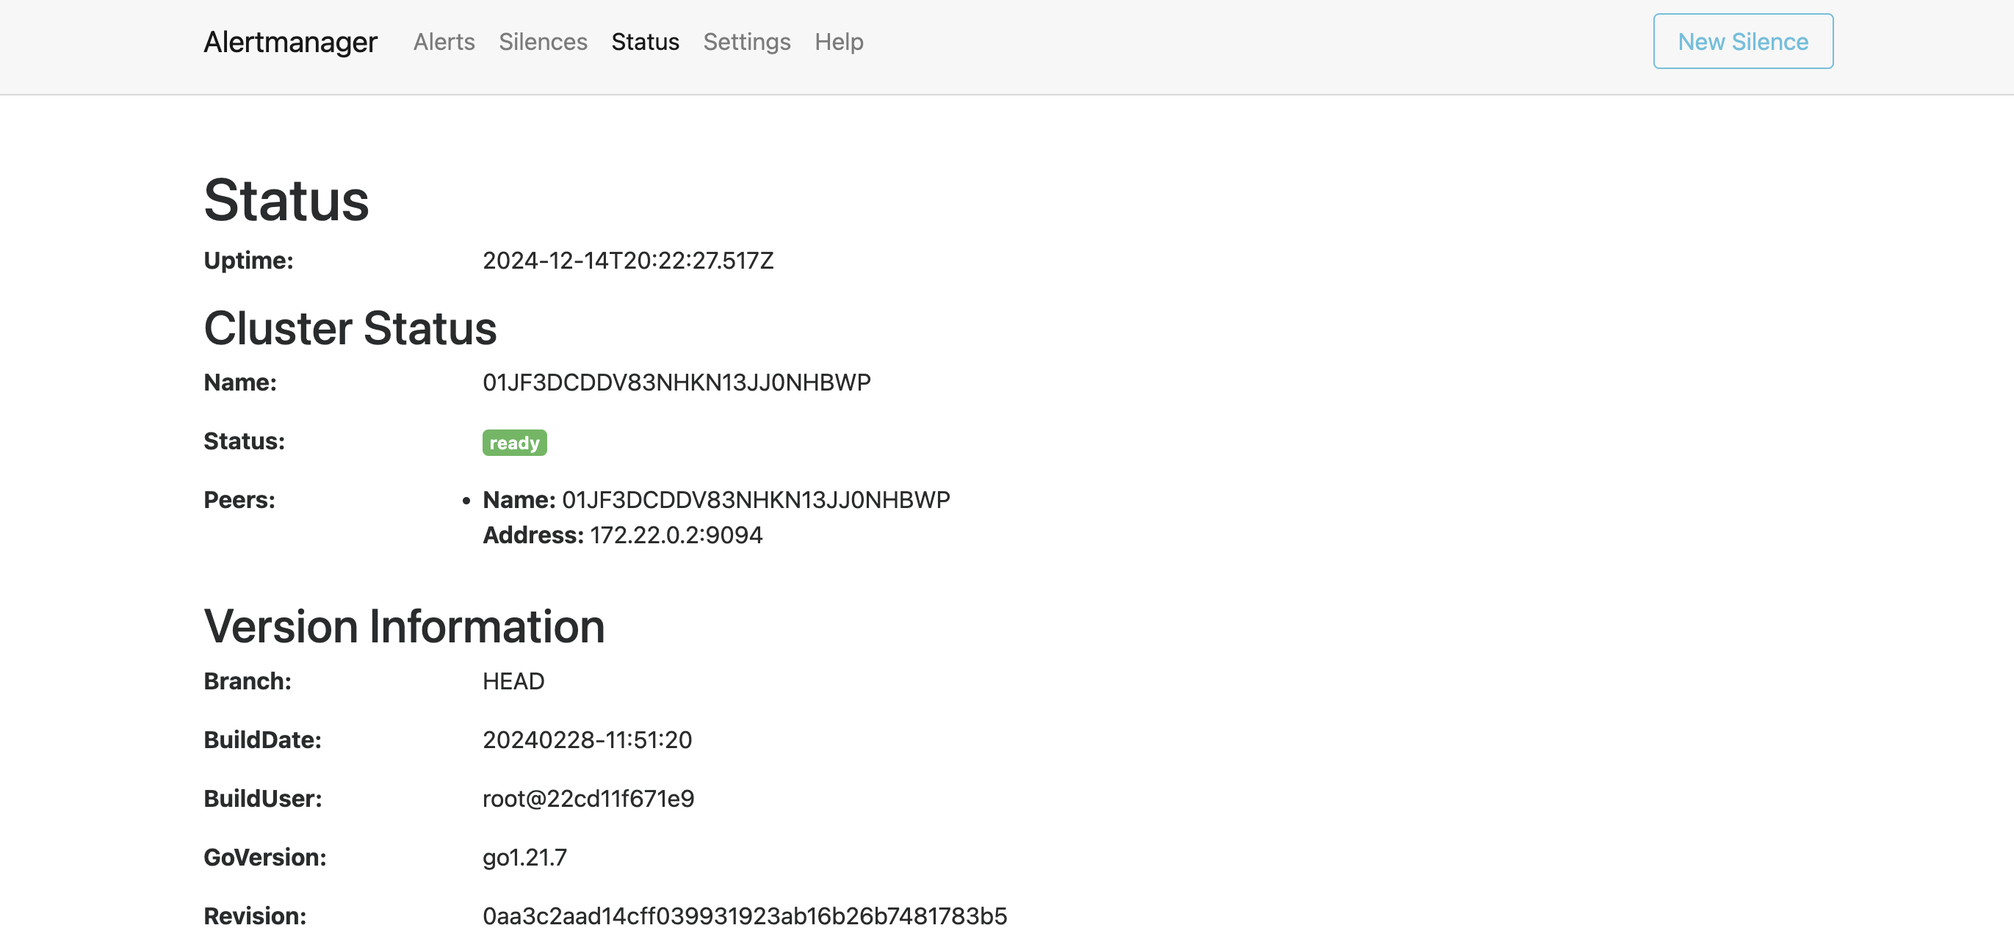Click the New Silence button
The height and width of the screenshot is (950, 2014).
click(x=1743, y=41)
